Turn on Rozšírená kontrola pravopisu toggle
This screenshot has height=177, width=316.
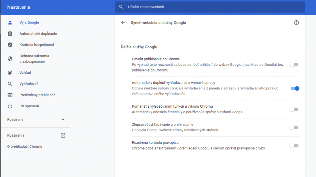[x=294, y=145]
